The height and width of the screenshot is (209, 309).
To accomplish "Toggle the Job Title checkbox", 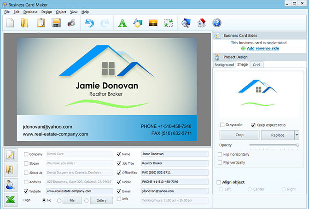I will 119,163.
